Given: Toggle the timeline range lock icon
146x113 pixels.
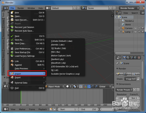Looking at the screenshot, I should click(x=55, y=109).
